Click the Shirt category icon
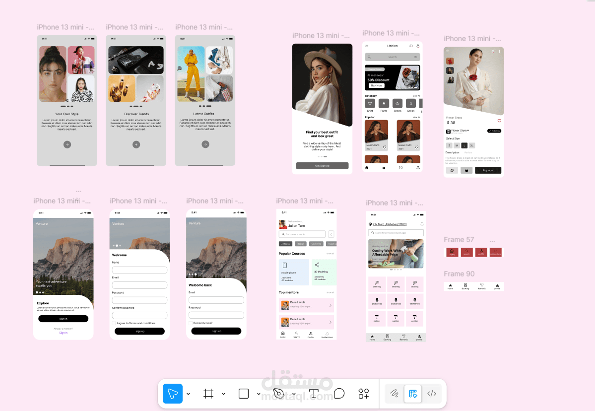Image resolution: width=595 pixels, height=411 pixels. point(370,103)
